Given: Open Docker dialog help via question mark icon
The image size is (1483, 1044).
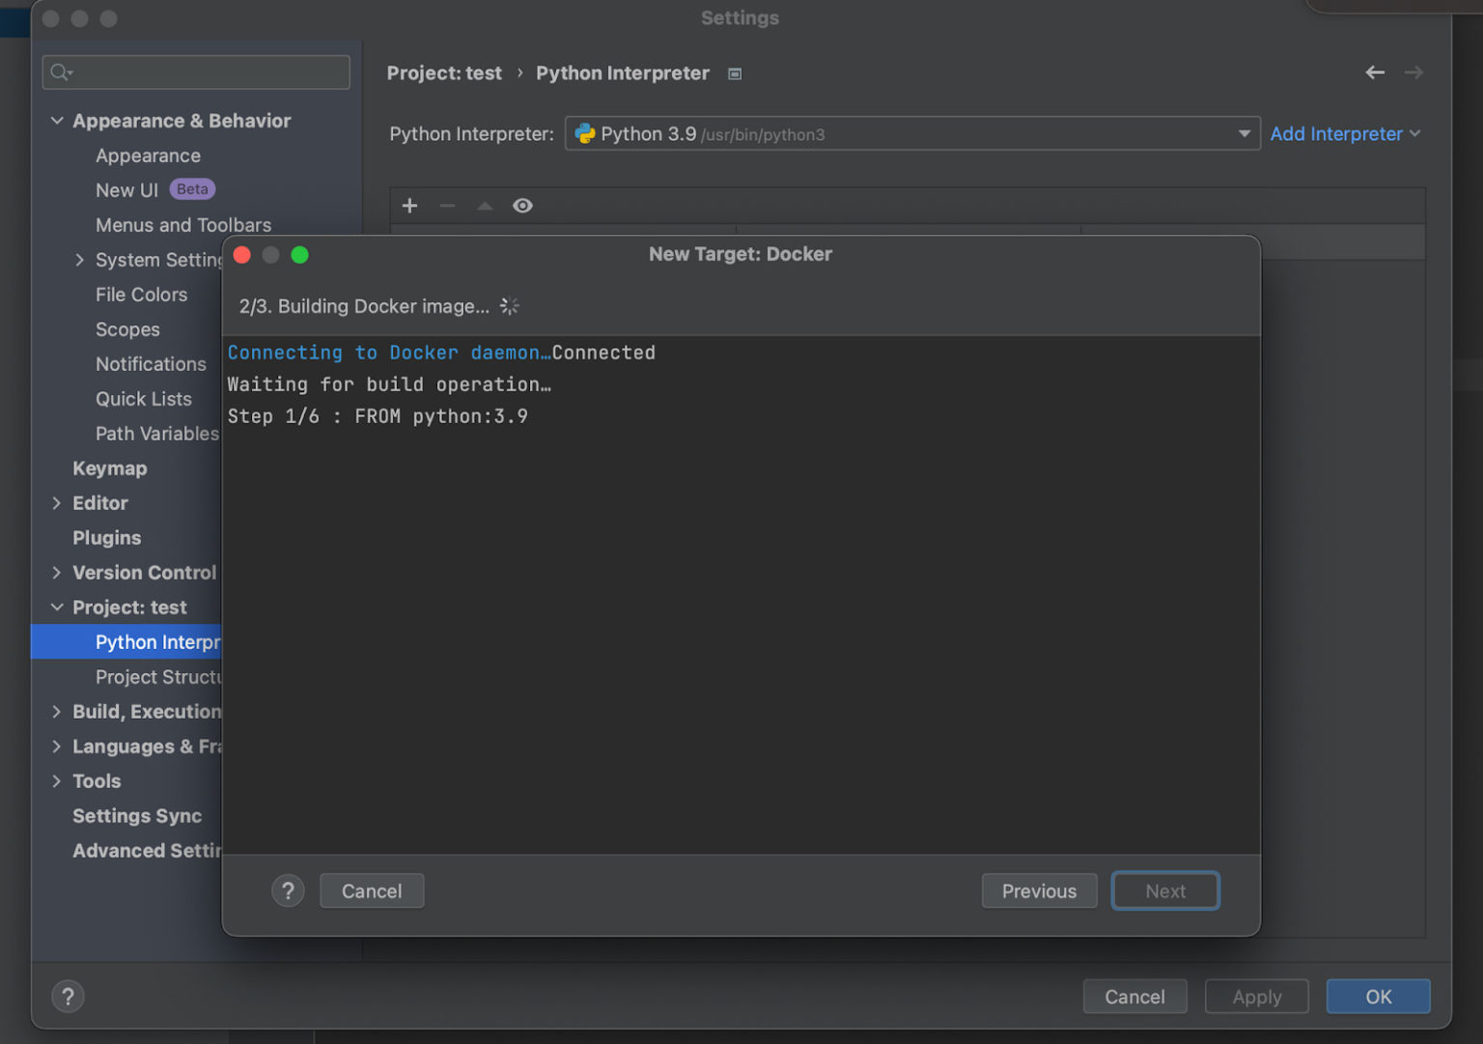Looking at the screenshot, I should [x=288, y=890].
